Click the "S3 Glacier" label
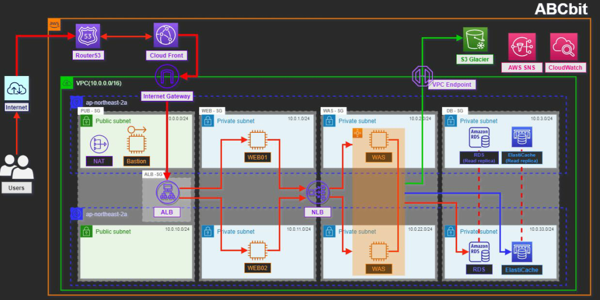 click(475, 59)
